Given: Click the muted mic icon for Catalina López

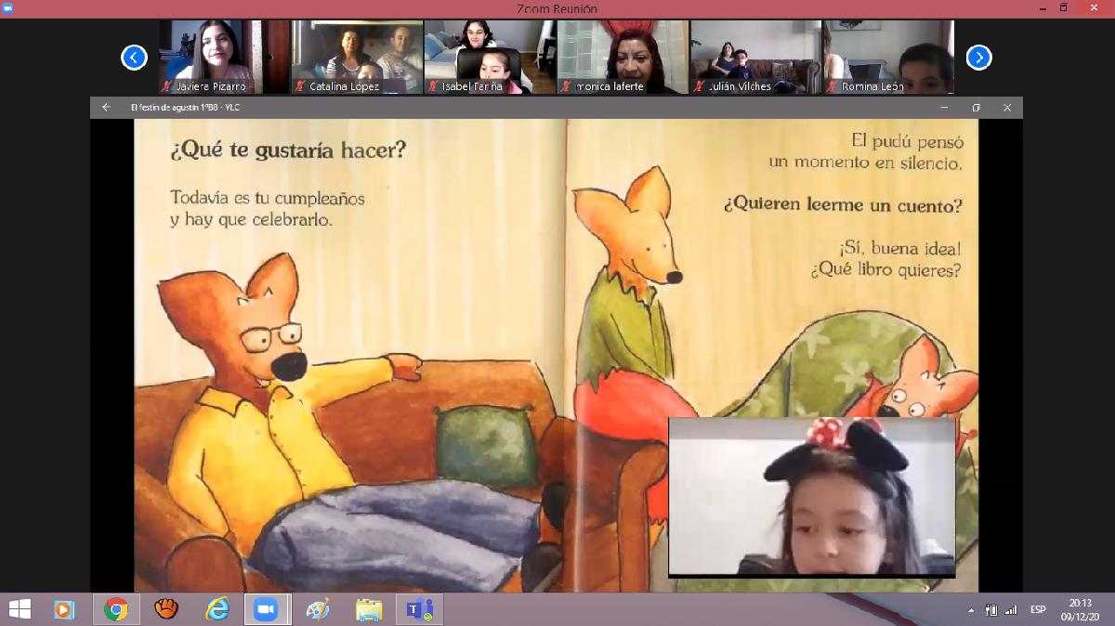Looking at the screenshot, I should click(300, 86).
